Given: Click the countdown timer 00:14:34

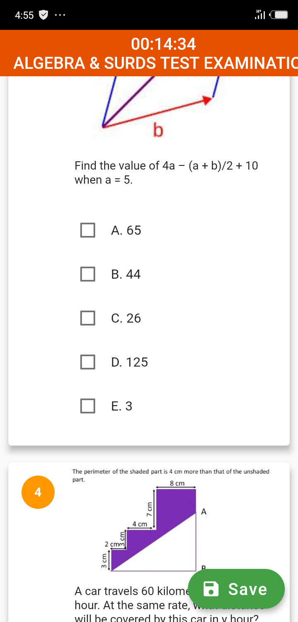Looking at the screenshot, I should 163,44.
